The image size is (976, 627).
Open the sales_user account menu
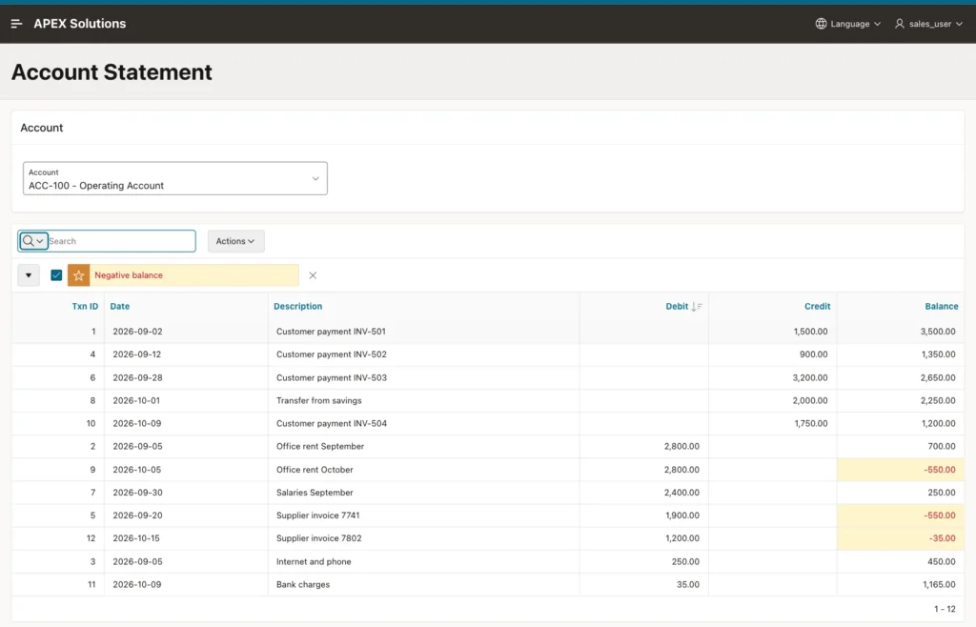(x=928, y=24)
